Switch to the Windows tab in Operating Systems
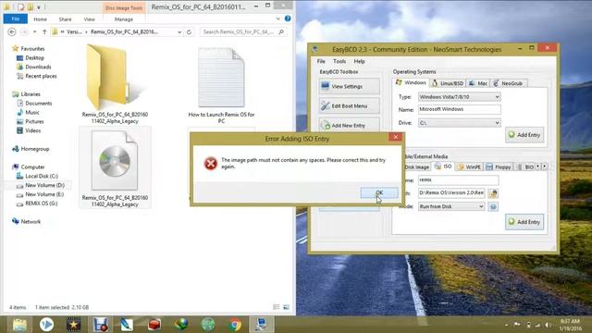 coord(411,82)
